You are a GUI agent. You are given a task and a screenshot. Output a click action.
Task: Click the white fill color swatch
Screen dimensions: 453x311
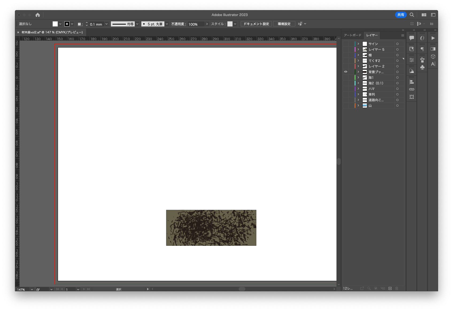pos(55,24)
